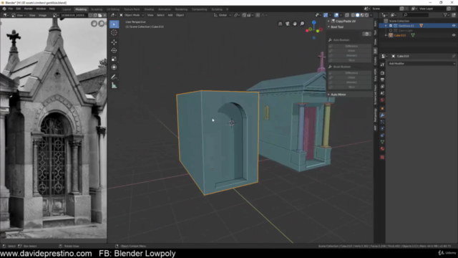Select the Transform tool in toolbar
458x258 pixels.
pos(114,67)
